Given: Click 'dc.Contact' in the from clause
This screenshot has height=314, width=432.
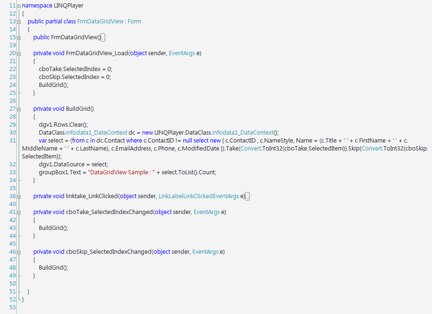Looking at the screenshot, I should tap(110, 141).
